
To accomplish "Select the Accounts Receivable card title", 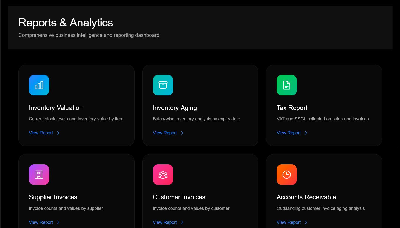I will 306,197.
